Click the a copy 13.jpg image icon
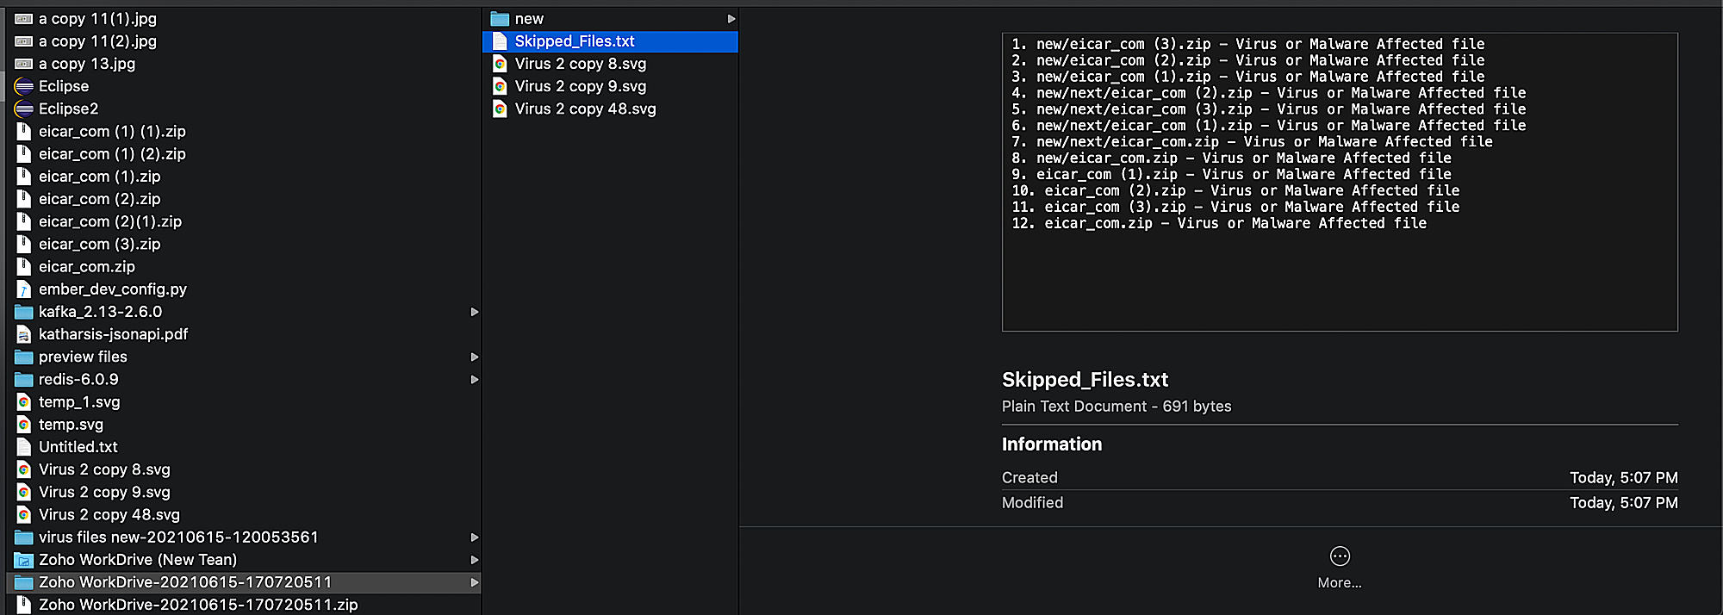1723x615 pixels. coord(24,64)
